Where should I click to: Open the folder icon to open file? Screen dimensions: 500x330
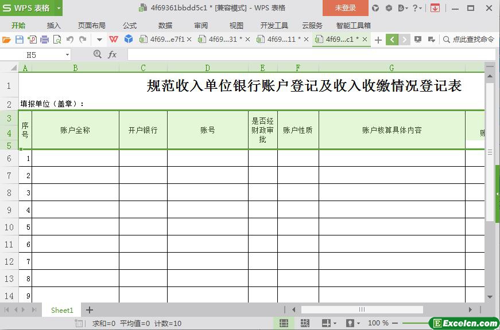point(7,40)
